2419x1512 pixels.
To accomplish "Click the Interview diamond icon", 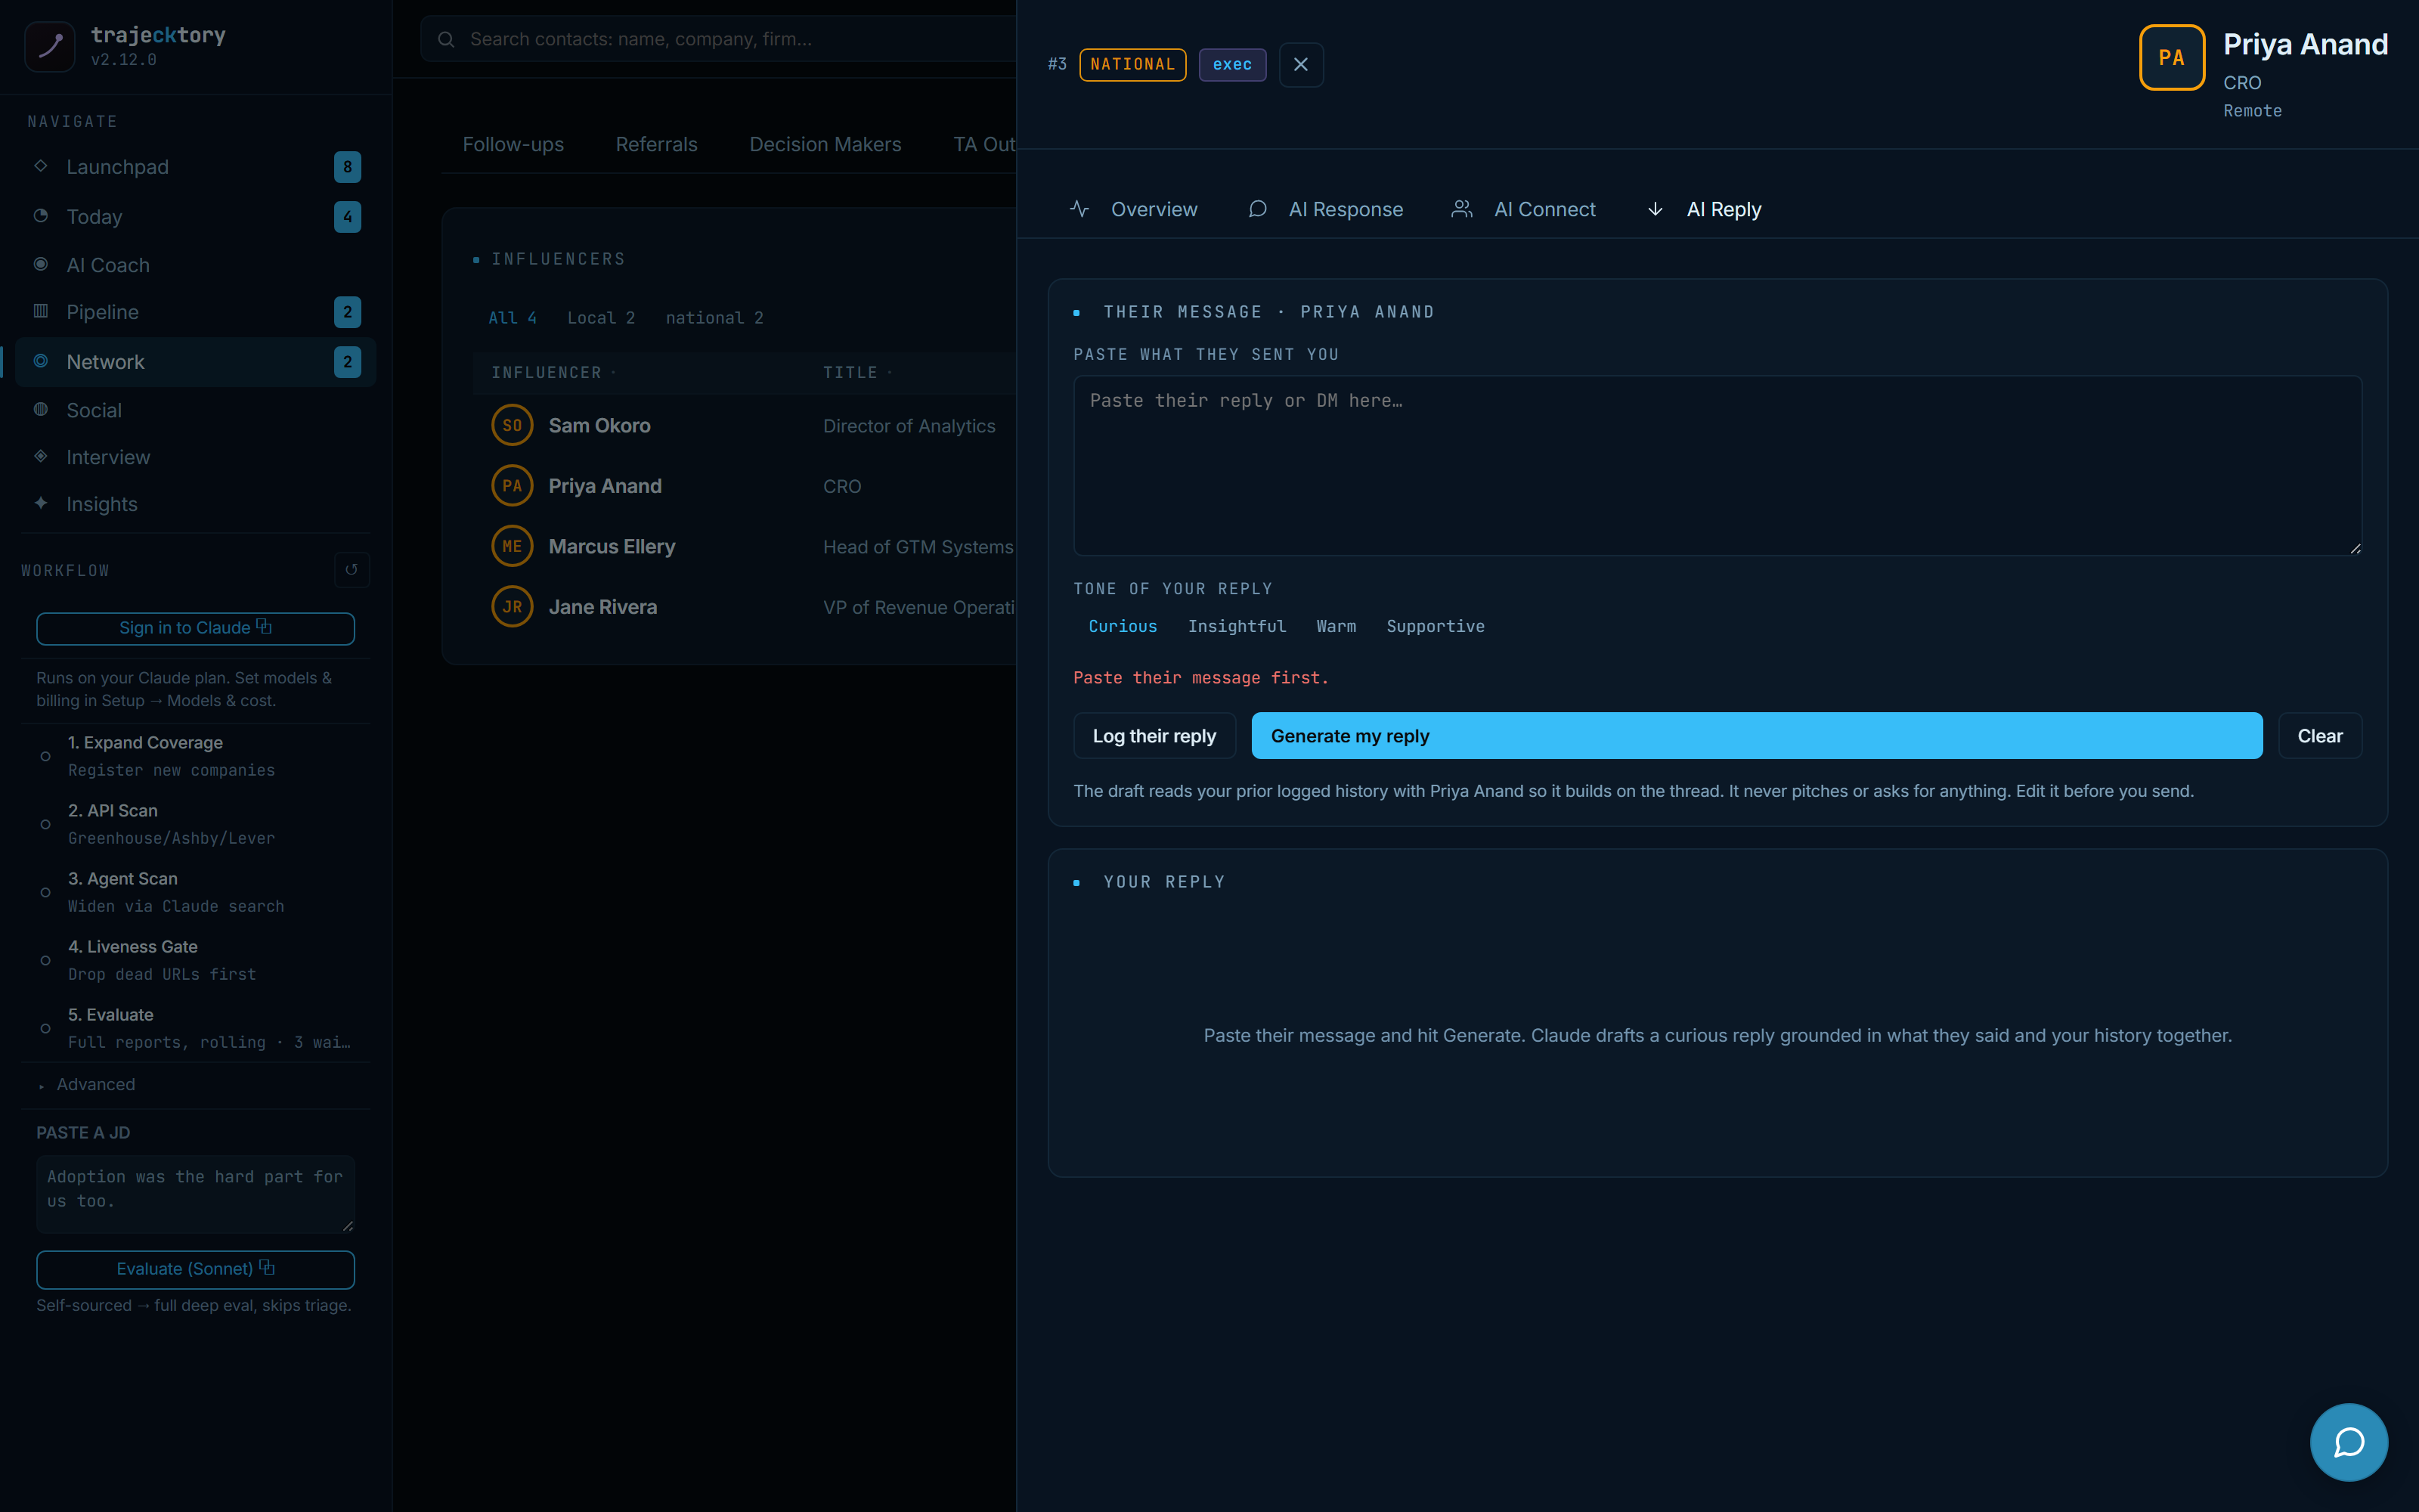I will pyautogui.click(x=41, y=456).
